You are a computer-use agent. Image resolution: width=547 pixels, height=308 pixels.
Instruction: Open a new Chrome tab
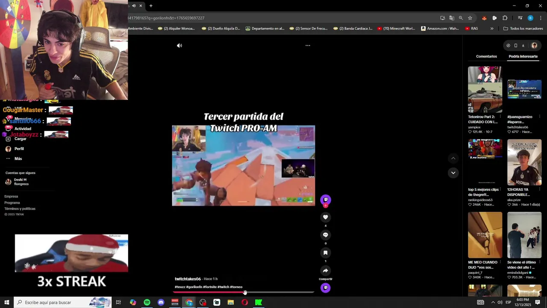pyautogui.click(x=151, y=6)
